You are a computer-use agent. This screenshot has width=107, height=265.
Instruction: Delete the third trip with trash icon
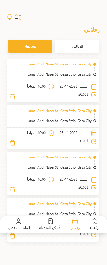(x=13, y=189)
